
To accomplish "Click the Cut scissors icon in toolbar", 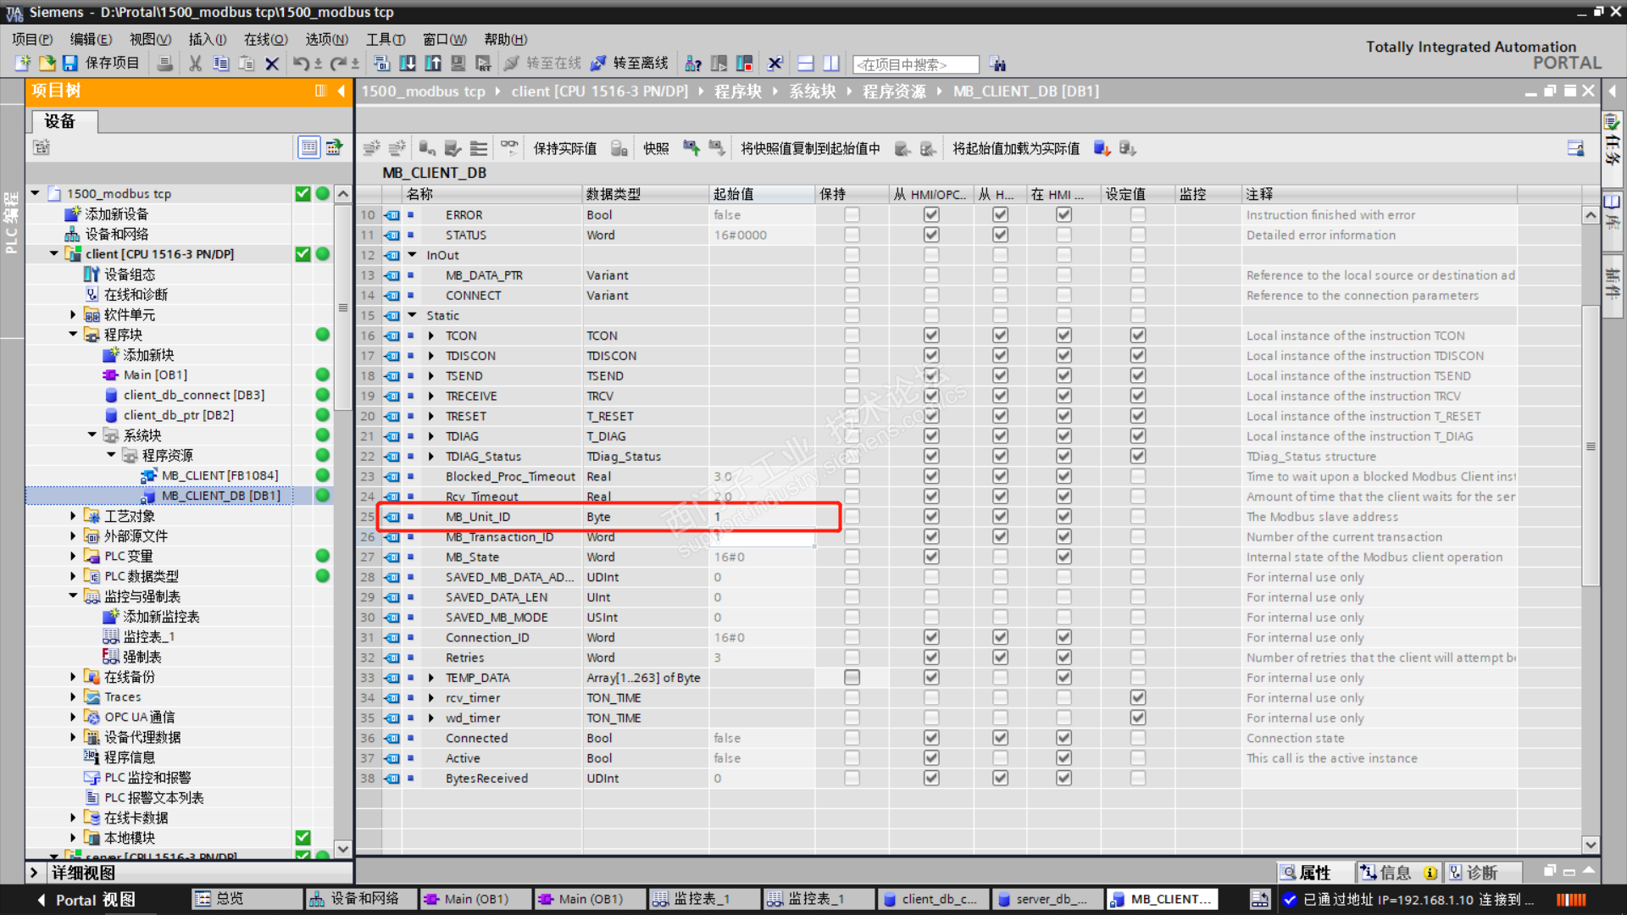I will tap(195, 64).
